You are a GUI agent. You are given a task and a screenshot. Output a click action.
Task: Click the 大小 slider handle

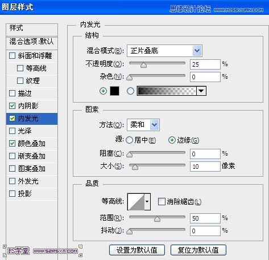click(135, 167)
